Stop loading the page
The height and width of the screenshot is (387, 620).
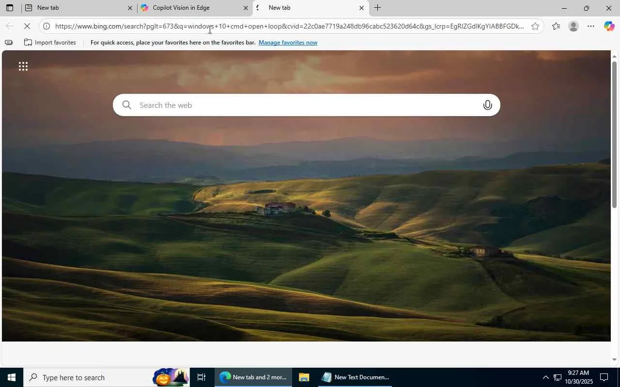[27, 26]
